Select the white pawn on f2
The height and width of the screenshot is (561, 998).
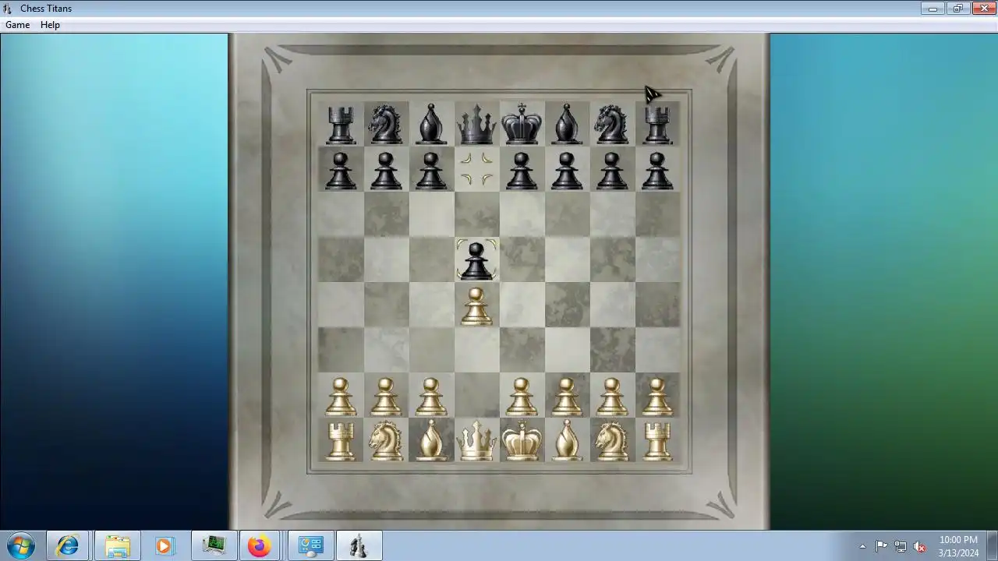[x=567, y=397]
